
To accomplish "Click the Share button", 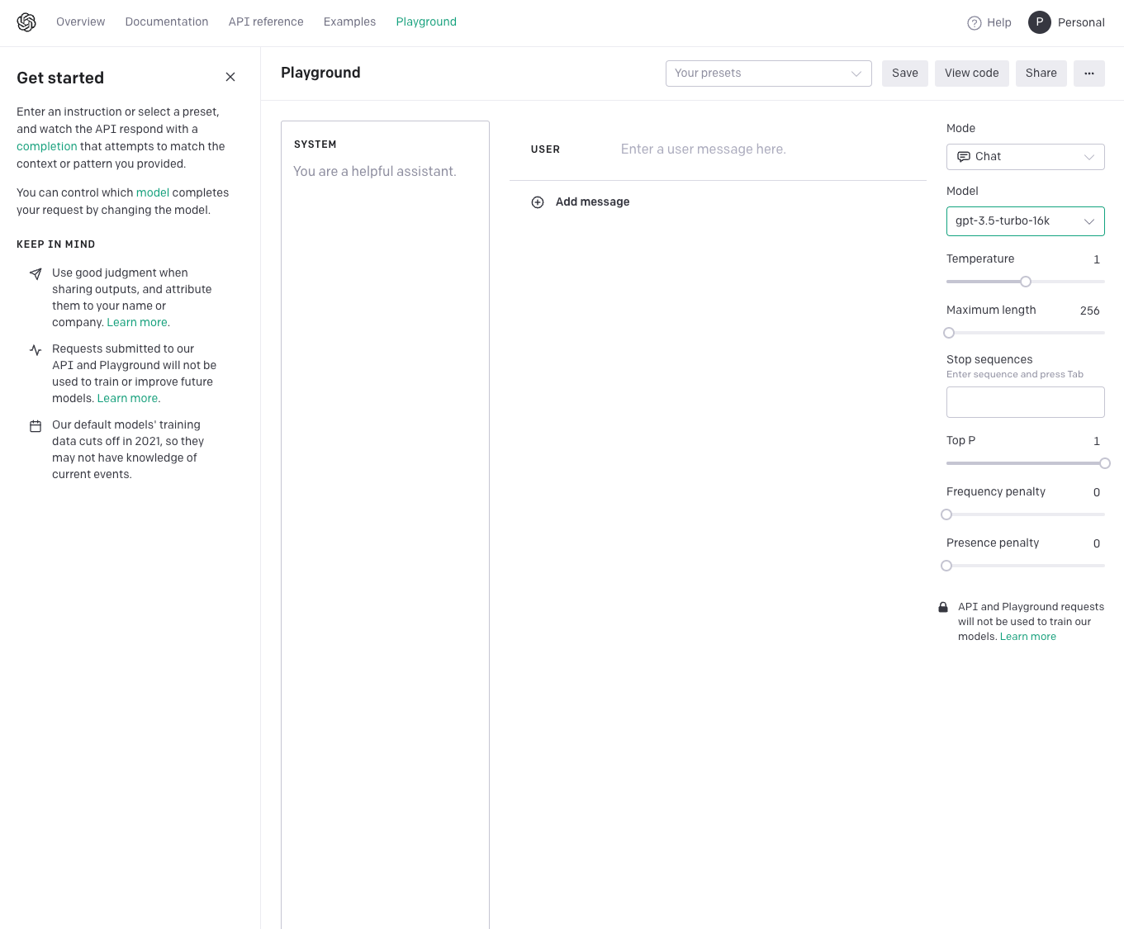I will (x=1041, y=73).
